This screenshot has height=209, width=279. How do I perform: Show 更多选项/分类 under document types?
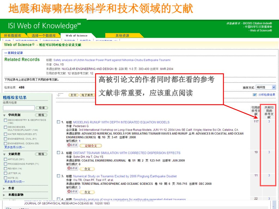14,182
